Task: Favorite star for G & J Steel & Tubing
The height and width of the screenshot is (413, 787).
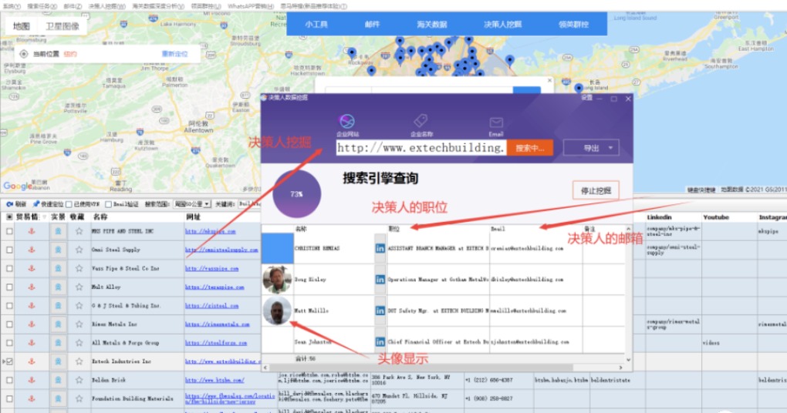Action: [x=79, y=305]
